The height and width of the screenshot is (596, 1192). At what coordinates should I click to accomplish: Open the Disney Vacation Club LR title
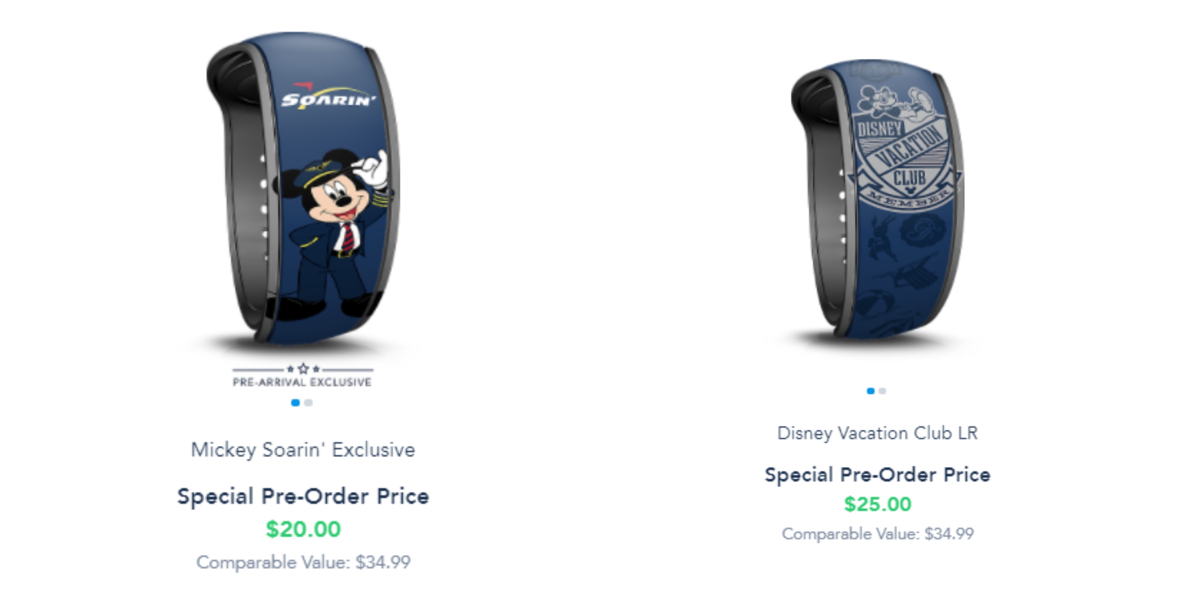[877, 433]
